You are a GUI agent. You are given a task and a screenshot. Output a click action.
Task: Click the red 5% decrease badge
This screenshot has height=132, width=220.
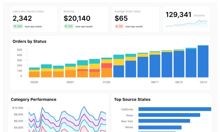[x=119, y=26]
